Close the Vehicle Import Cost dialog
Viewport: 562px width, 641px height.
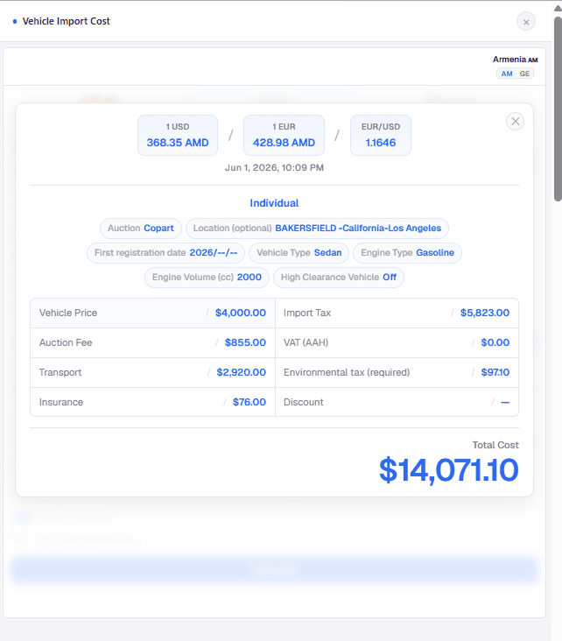pyautogui.click(x=526, y=22)
